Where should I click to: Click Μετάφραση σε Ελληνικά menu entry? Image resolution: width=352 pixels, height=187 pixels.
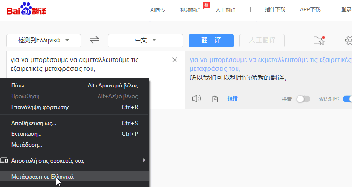[75, 177]
